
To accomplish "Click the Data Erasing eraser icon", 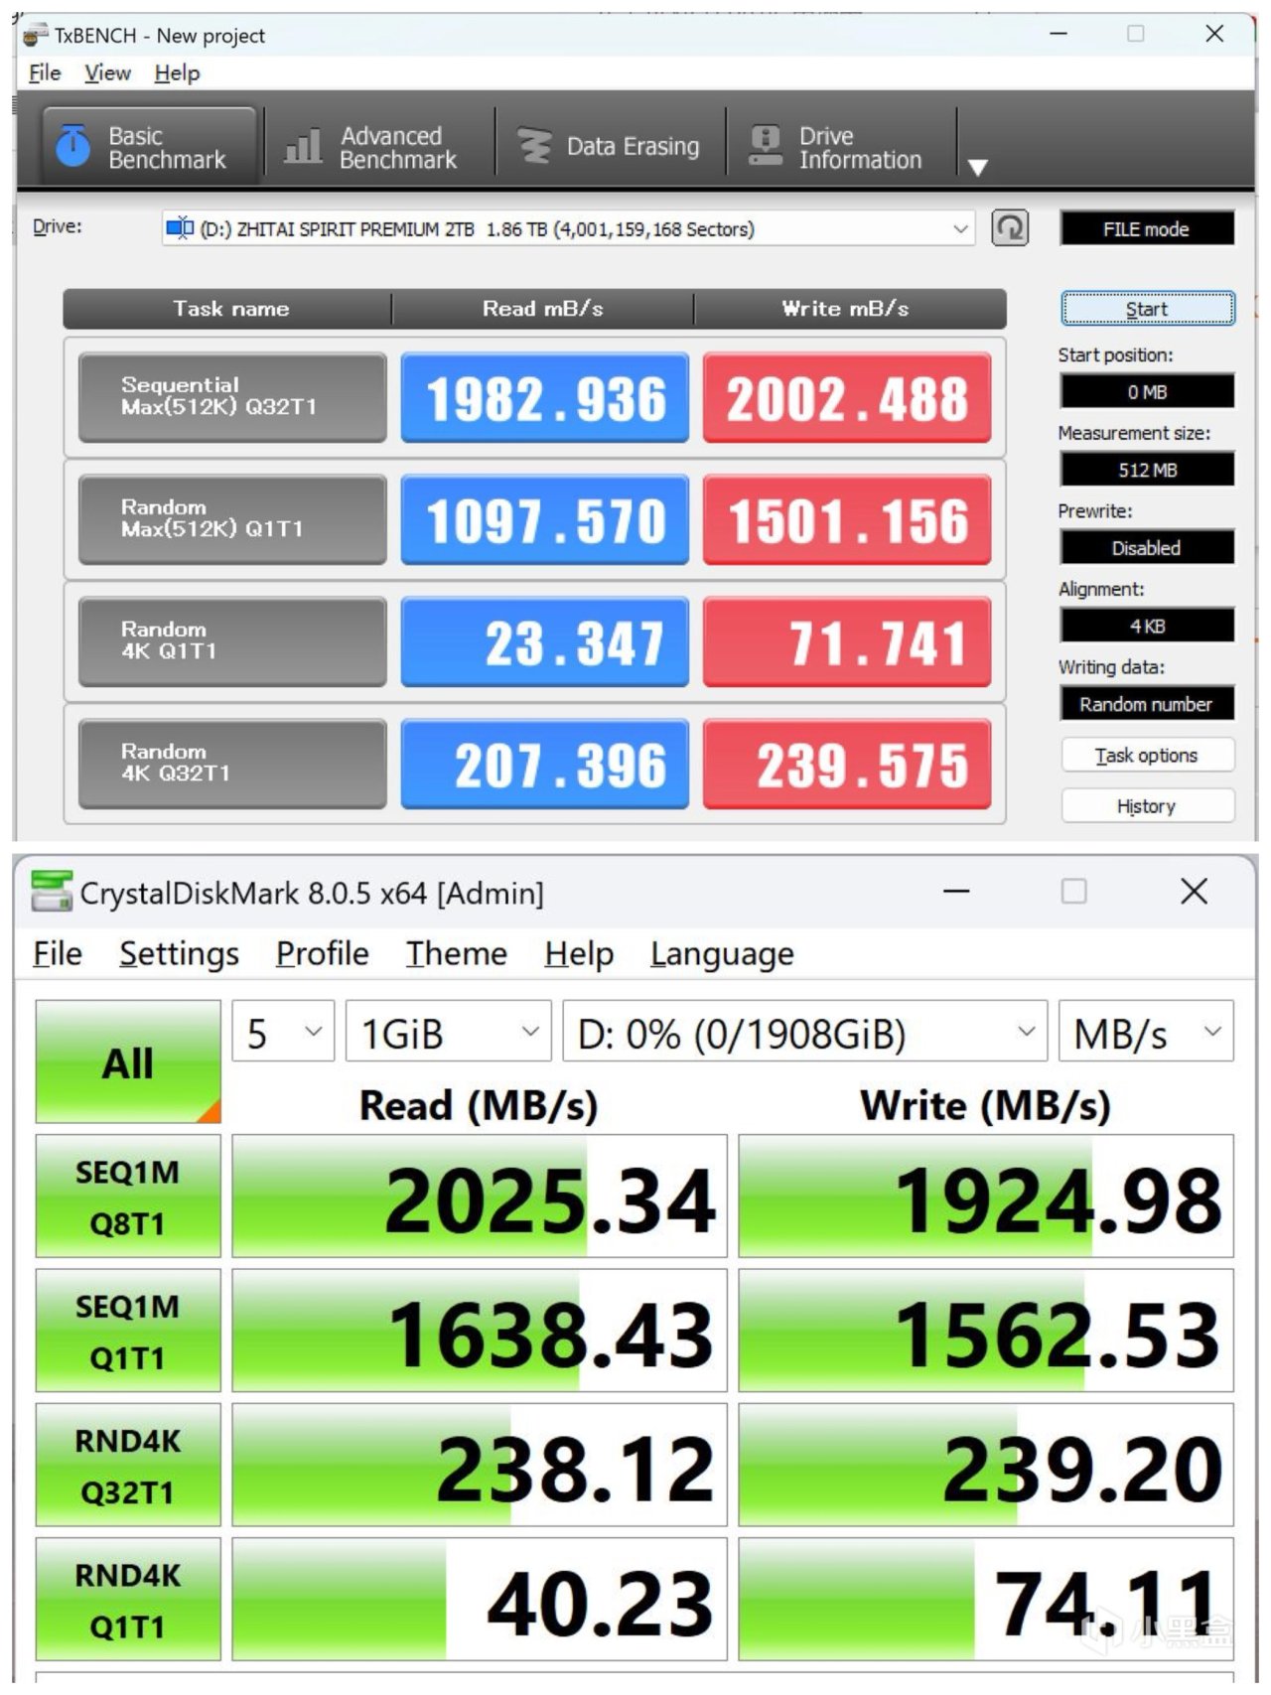I will 534,146.
